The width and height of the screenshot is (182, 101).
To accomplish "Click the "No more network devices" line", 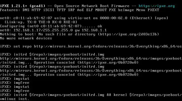I will coord(26,38).
